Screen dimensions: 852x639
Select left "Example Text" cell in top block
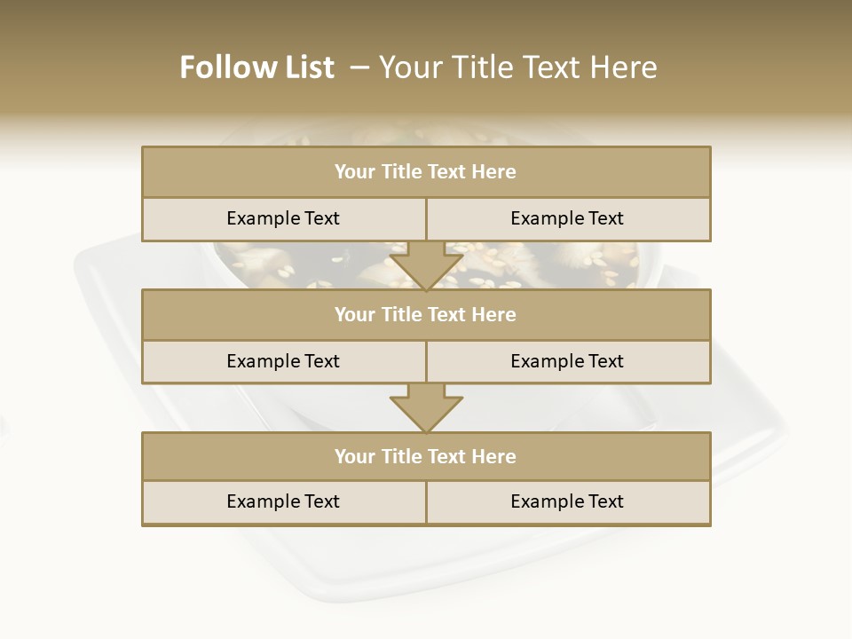pos(283,218)
